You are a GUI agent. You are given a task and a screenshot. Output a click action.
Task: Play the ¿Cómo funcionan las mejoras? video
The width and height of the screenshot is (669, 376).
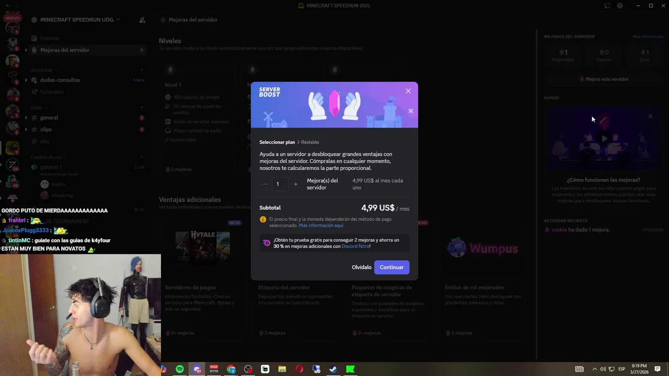pyautogui.click(x=604, y=138)
